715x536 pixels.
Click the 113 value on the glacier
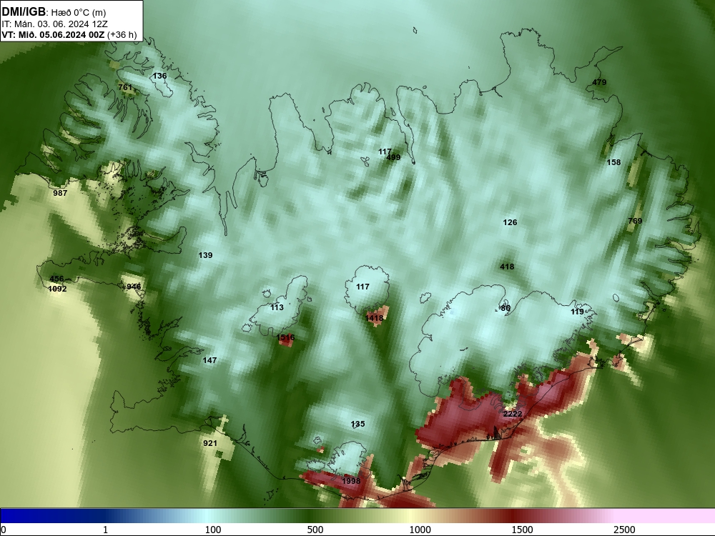point(277,307)
